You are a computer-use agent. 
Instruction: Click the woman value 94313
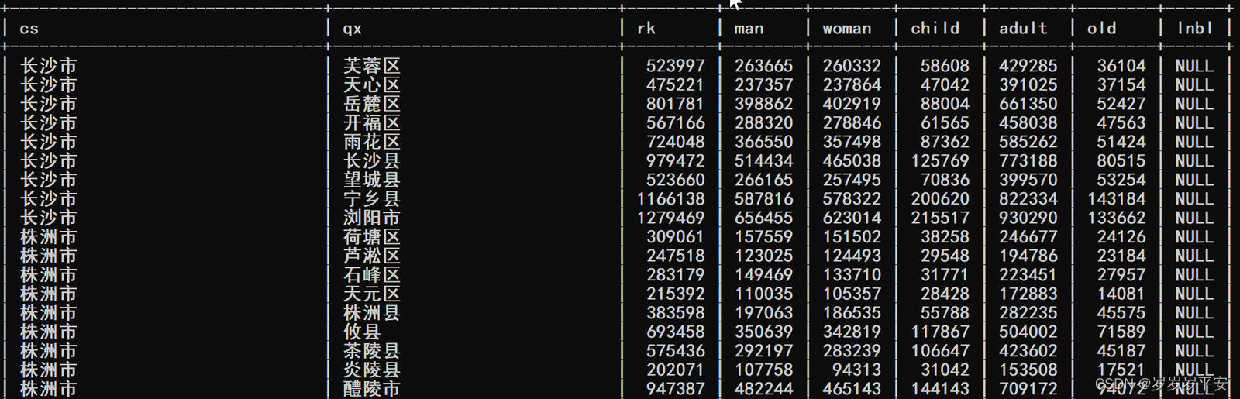pyautogui.click(x=857, y=370)
